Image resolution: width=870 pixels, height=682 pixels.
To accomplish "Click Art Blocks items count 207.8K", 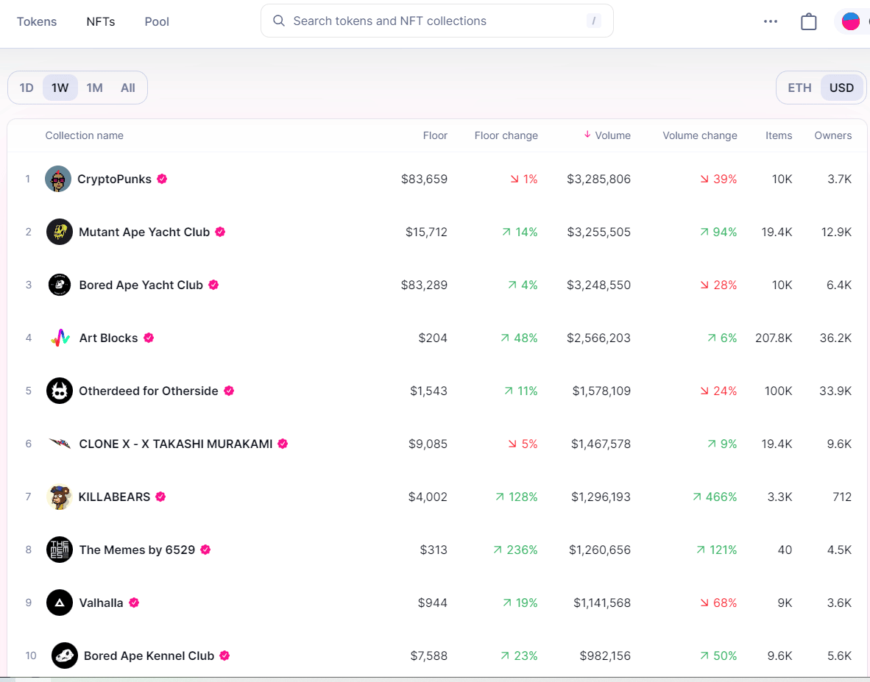I will [x=774, y=338].
